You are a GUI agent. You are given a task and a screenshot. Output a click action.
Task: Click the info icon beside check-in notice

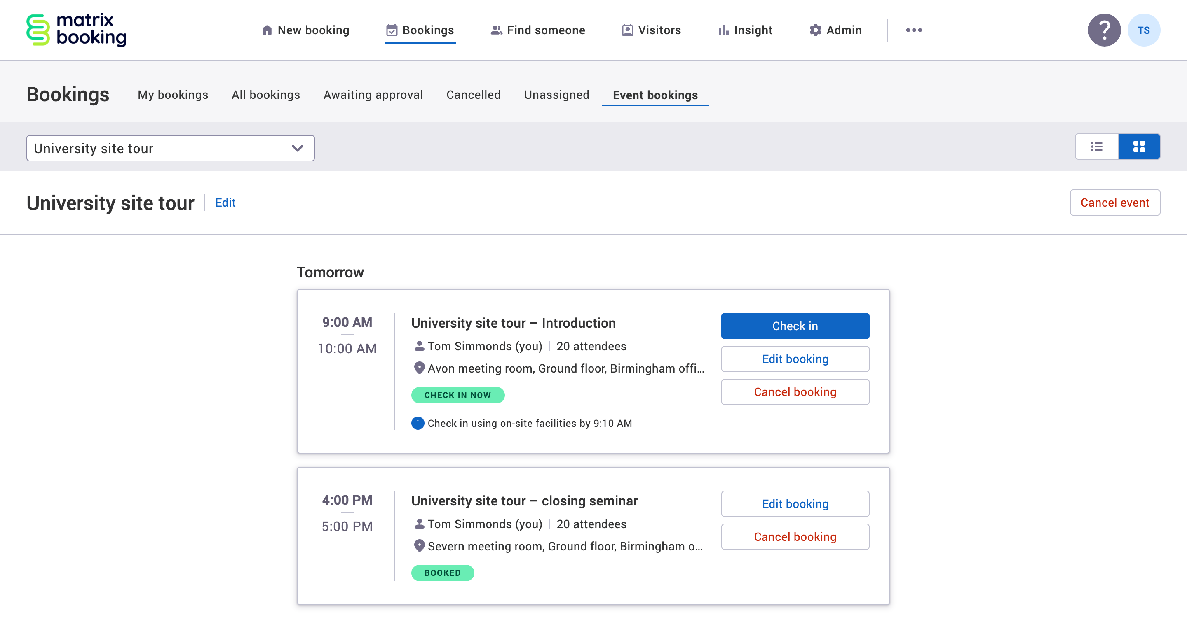pyautogui.click(x=418, y=423)
